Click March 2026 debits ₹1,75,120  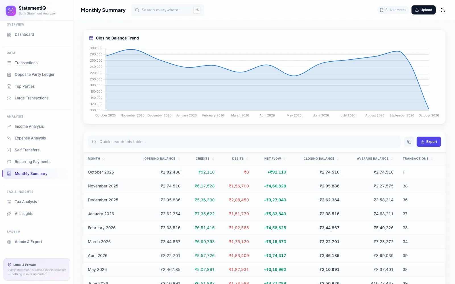[x=239, y=242]
